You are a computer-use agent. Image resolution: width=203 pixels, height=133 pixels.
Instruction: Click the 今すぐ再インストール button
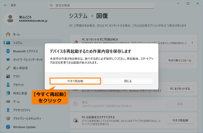coord(180,60)
